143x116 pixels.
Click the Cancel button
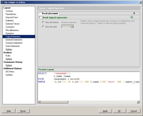[134, 111]
